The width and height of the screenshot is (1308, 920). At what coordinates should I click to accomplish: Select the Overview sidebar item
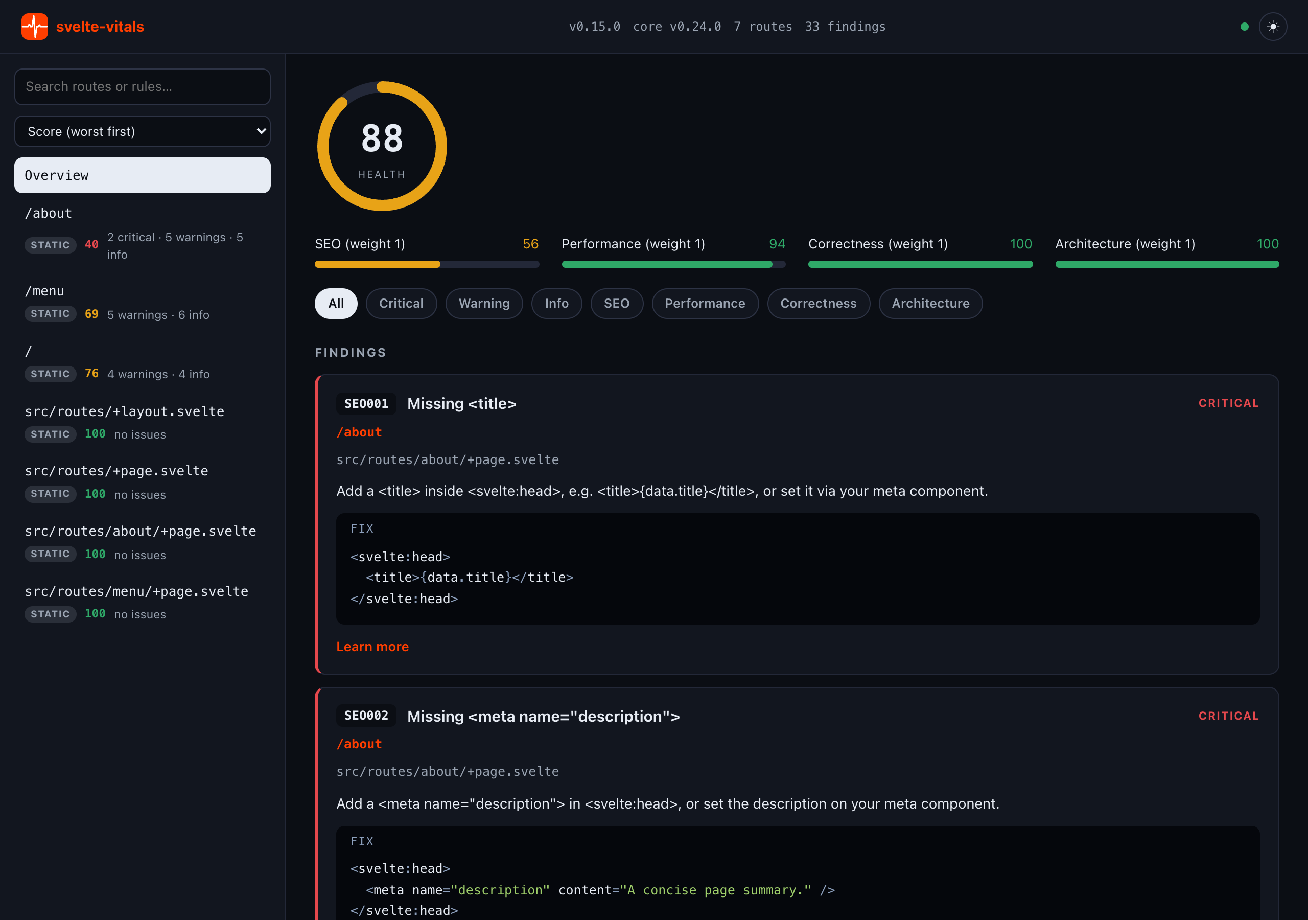(x=143, y=175)
